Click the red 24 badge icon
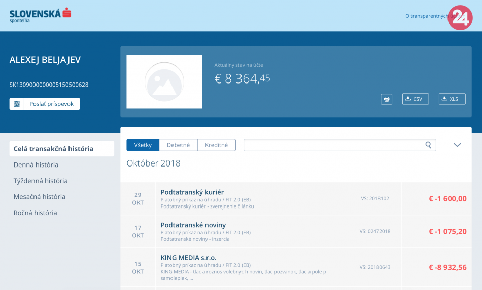The image size is (482, 290). tap(460, 18)
